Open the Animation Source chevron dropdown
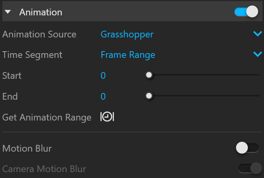Image resolution: width=264 pixels, height=178 pixels. 258,34
